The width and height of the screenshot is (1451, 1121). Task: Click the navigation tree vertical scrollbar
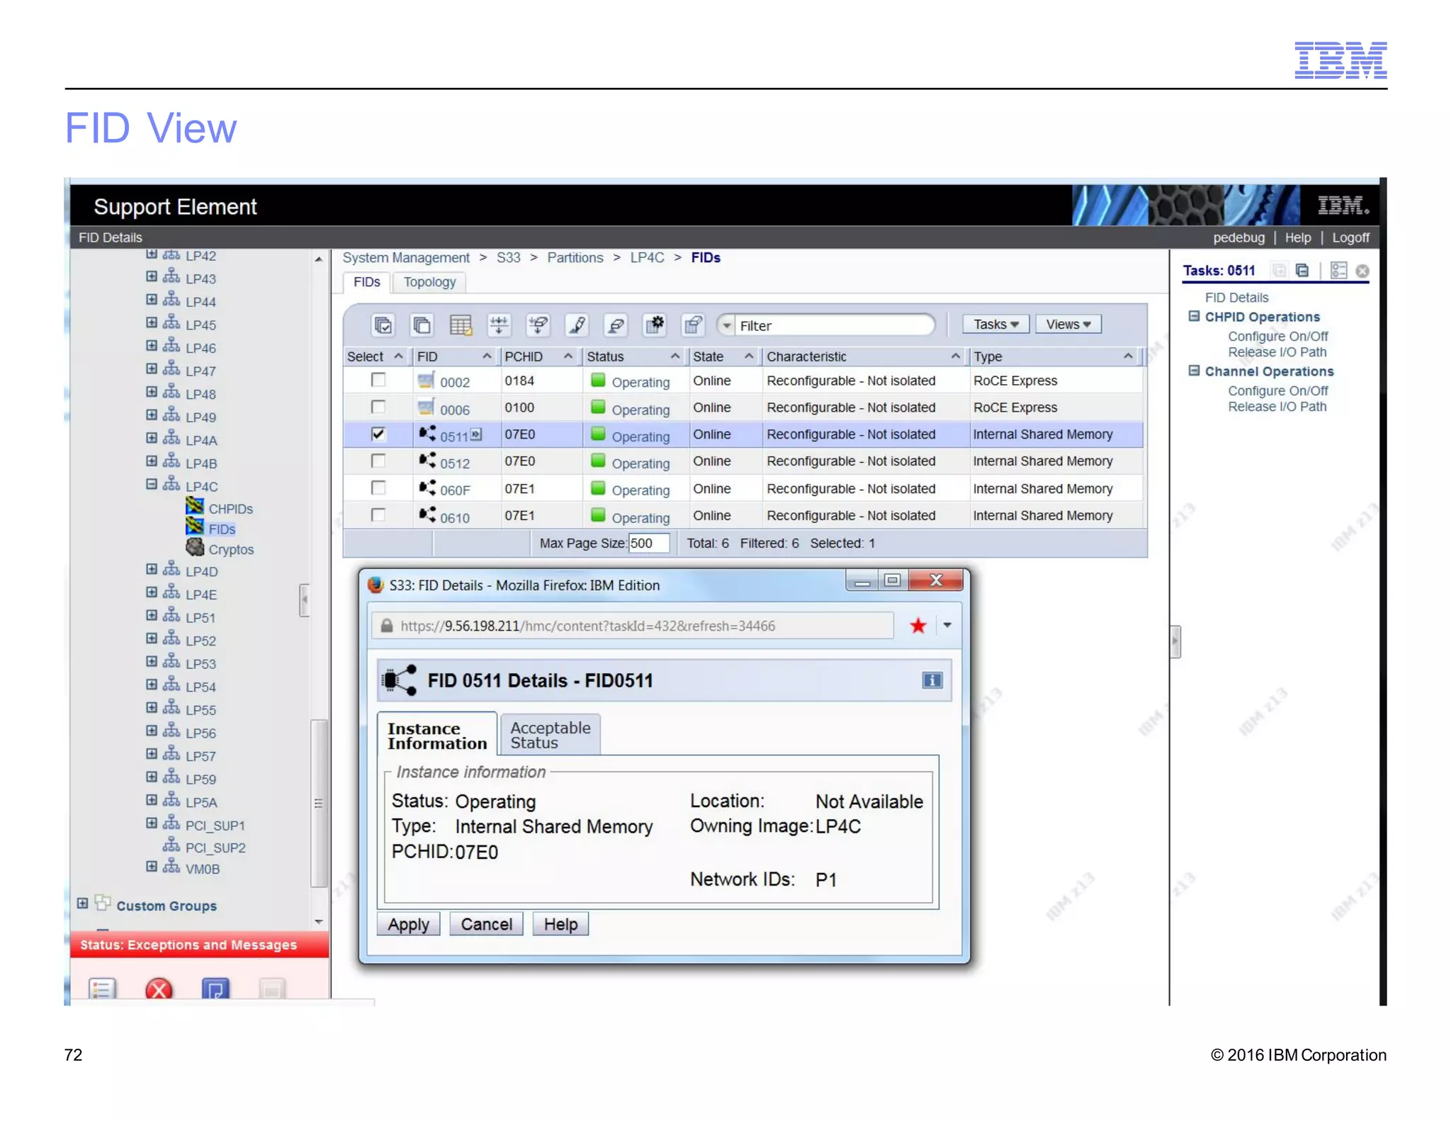319,802
